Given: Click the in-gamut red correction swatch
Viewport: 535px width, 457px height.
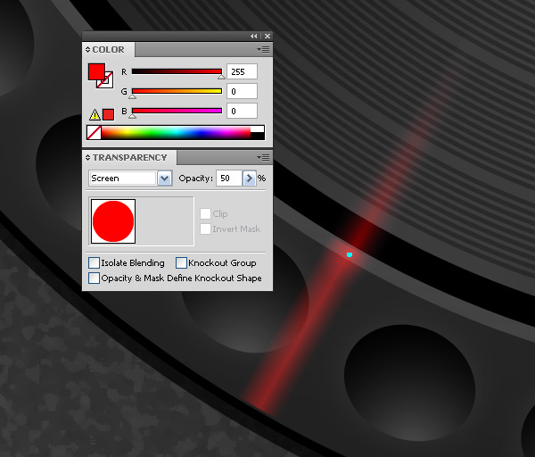Looking at the screenshot, I should pyautogui.click(x=108, y=114).
